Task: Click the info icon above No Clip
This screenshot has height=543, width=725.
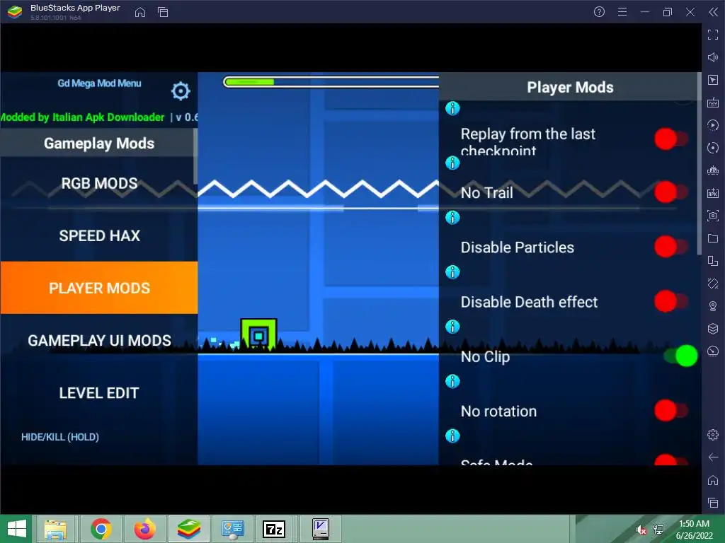Action: pos(452,327)
